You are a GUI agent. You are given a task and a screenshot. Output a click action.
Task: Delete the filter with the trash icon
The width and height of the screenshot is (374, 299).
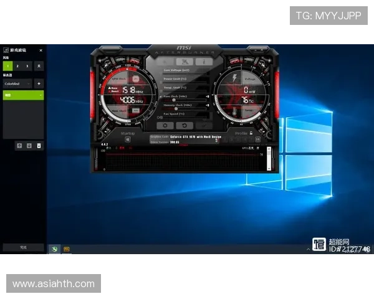[x=39, y=146]
